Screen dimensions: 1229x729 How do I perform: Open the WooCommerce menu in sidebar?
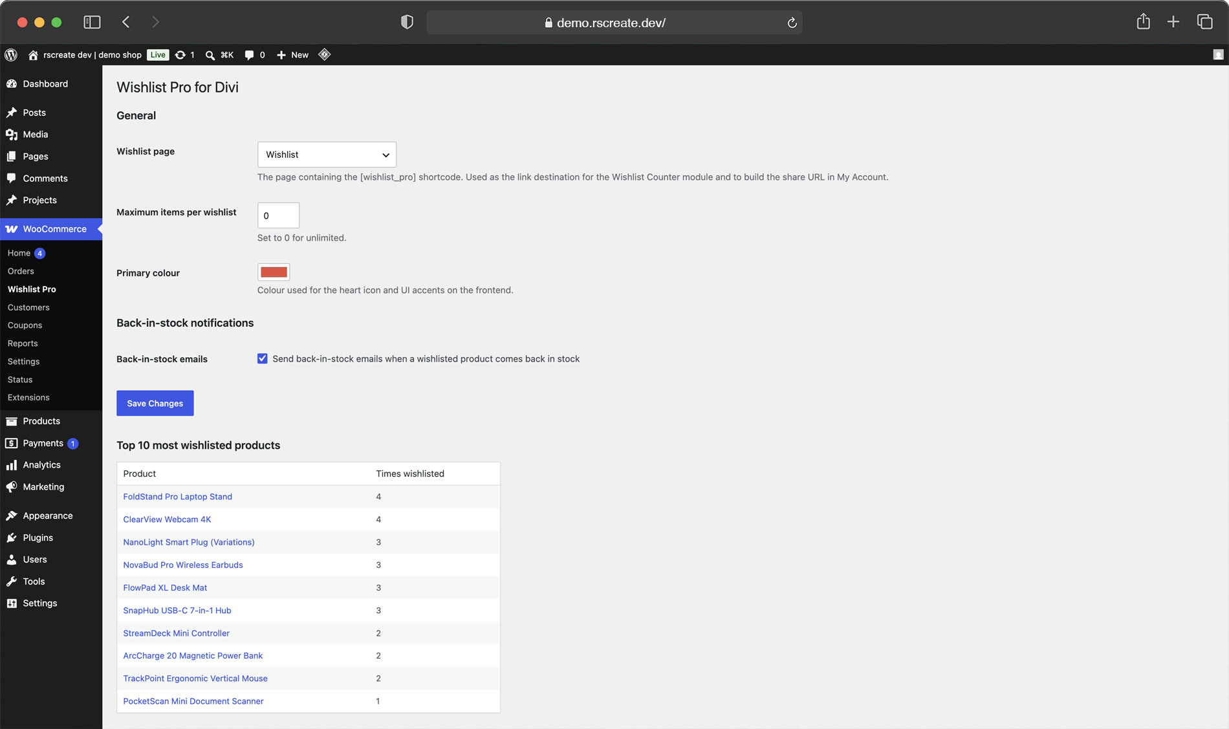coord(51,229)
